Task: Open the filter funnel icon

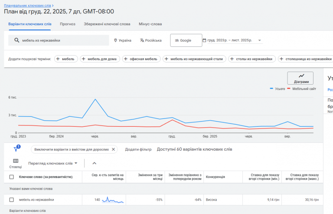Action: pos(16,149)
